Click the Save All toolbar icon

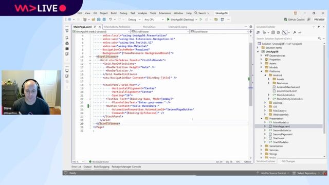click(104, 20)
